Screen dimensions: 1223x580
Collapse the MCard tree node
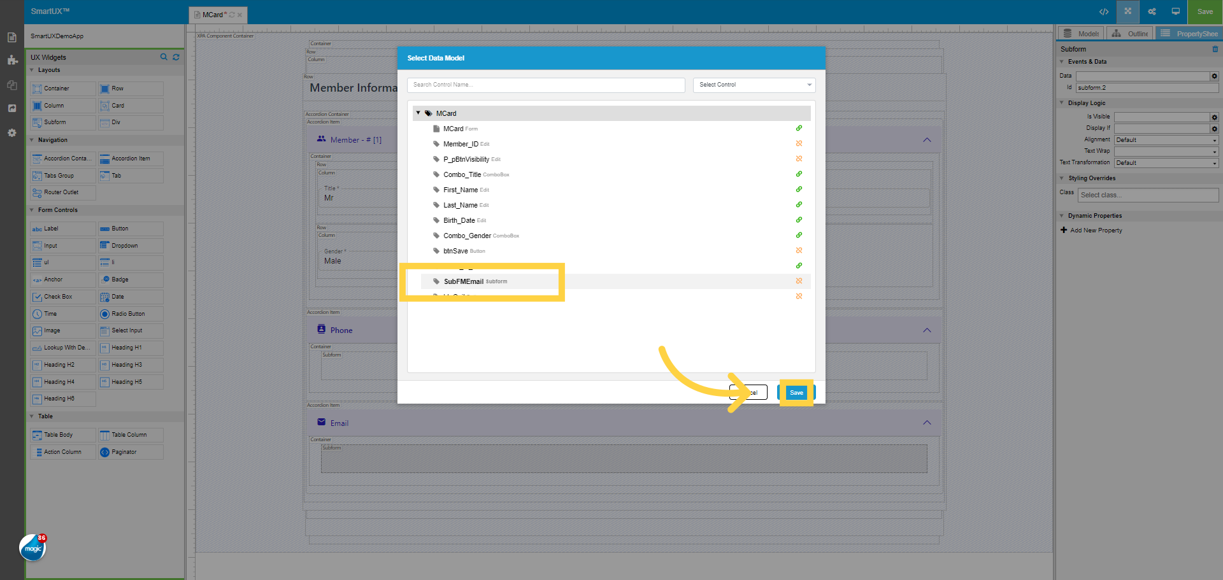click(418, 113)
